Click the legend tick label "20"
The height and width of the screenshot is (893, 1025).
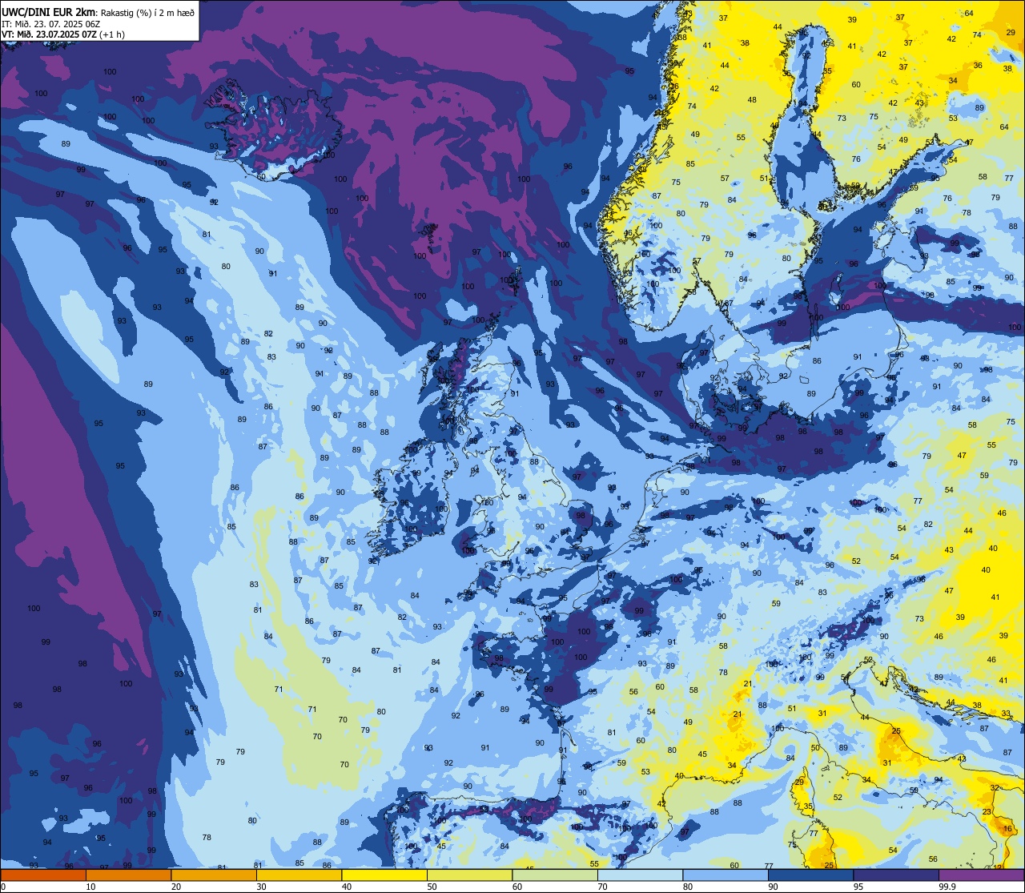click(x=176, y=887)
